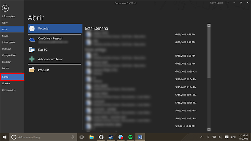
Task: Click the Ask me anything search box
Action: coord(43,137)
